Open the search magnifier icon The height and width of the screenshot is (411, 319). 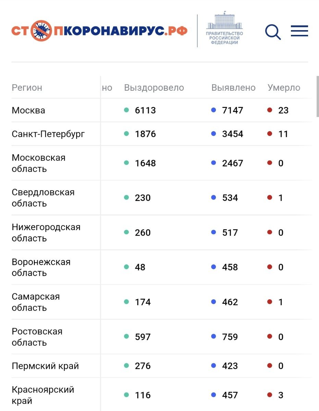[273, 32]
